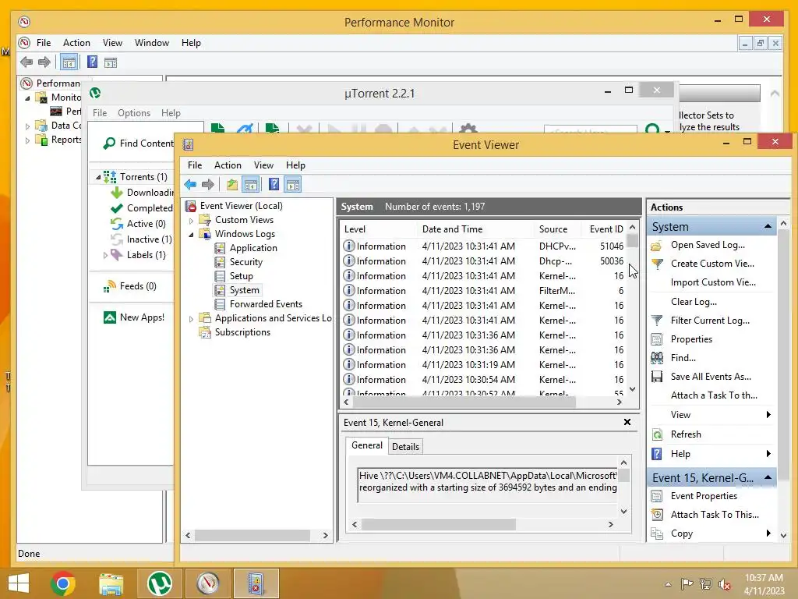
Task: Click Filter Current Log action
Action: tap(710, 321)
